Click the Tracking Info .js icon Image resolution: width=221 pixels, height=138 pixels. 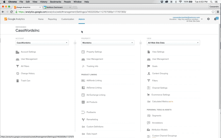click(x=83, y=66)
